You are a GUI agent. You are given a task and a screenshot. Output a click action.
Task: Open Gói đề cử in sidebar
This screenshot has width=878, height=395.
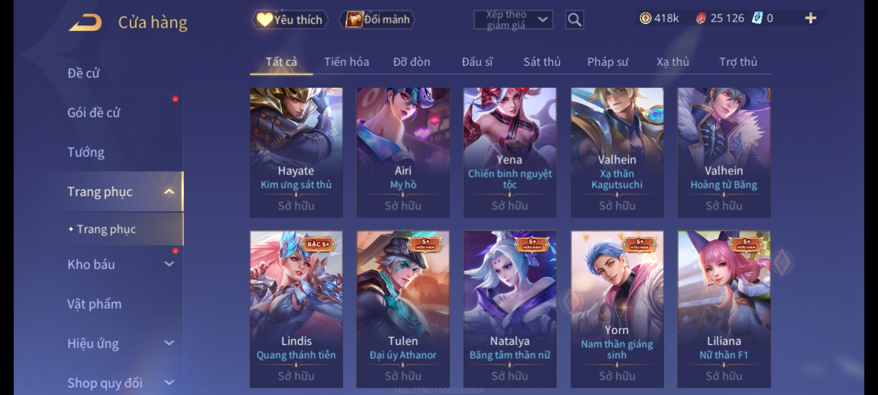click(94, 113)
